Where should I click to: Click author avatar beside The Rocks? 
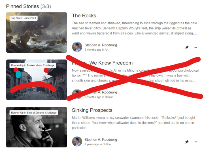pyautogui.click(x=77, y=47)
